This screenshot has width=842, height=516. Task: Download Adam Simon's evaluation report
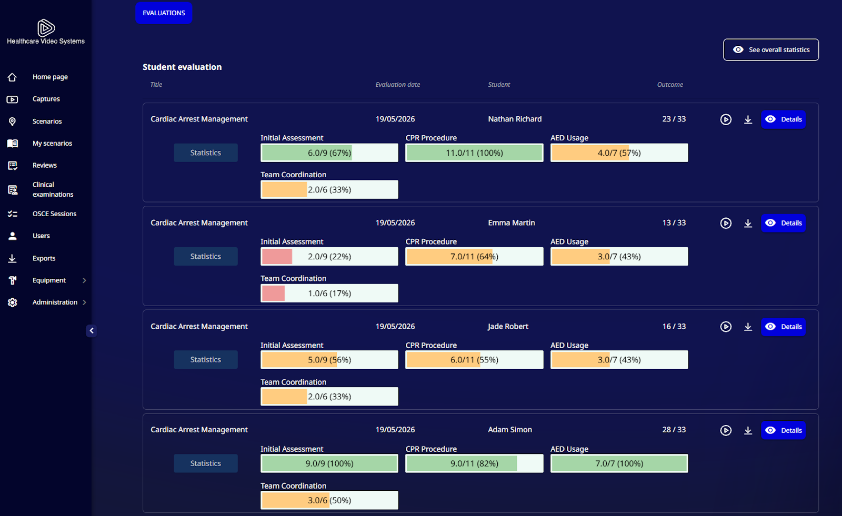click(748, 430)
